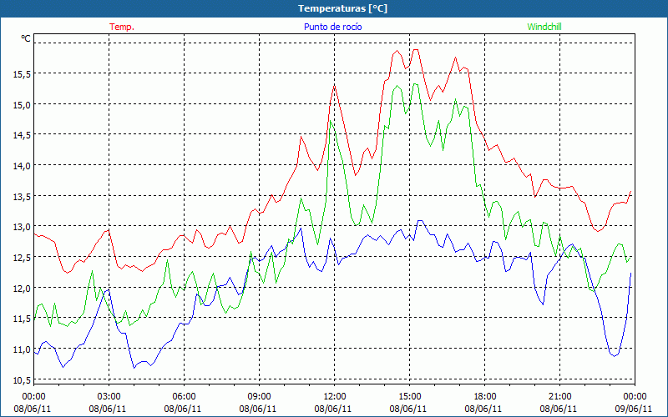Click the green Windchill legend label
This screenshot has height=417, width=668.
tap(544, 27)
